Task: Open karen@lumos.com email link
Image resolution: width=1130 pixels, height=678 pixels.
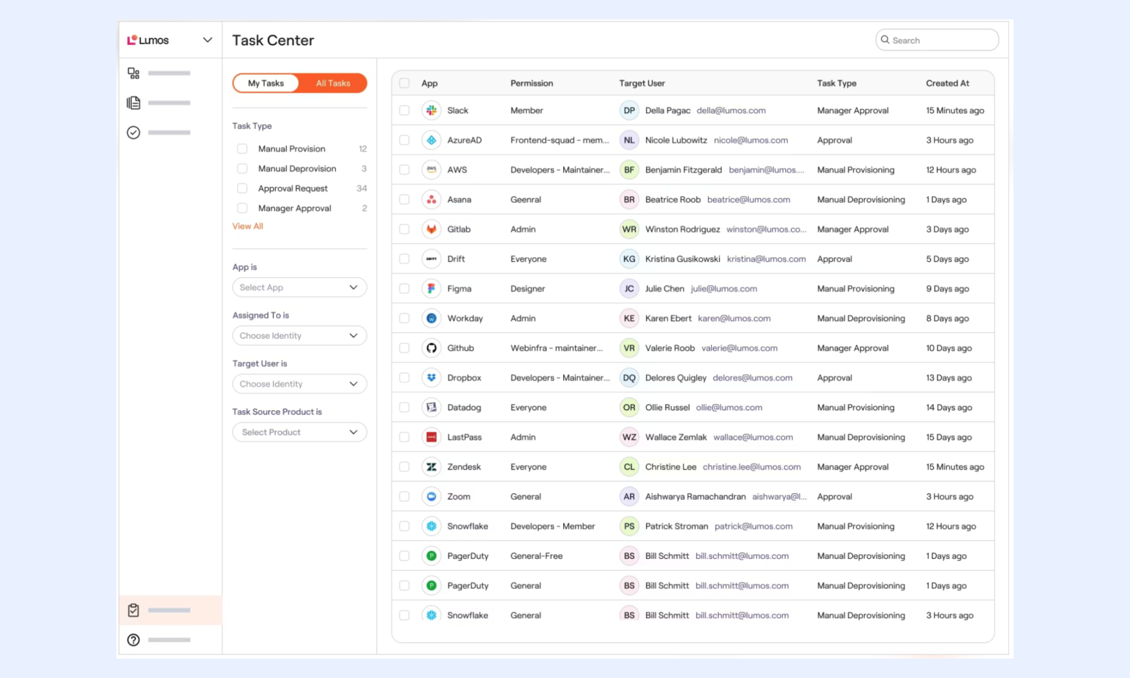Action: [x=734, y=318]
